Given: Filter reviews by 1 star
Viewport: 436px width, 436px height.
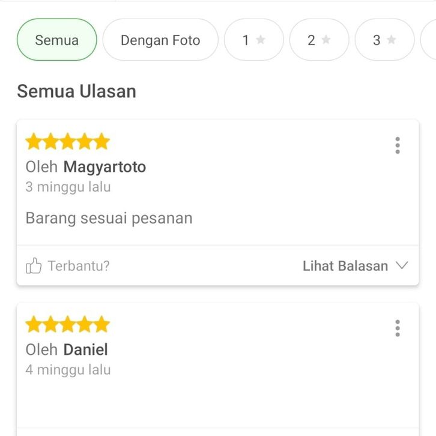Looking at the screenshot, I should [x=253, y=40].
